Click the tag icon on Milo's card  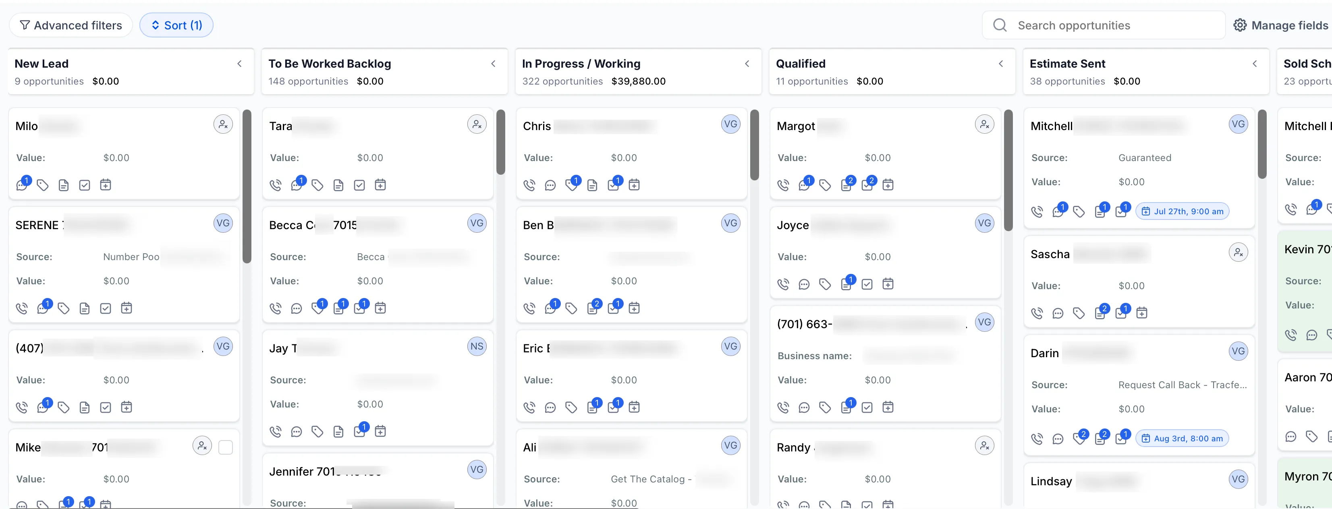point(43,185)
